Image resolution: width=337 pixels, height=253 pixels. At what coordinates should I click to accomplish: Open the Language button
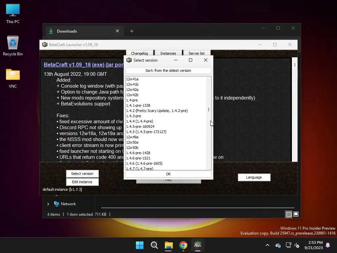point(254,177)
